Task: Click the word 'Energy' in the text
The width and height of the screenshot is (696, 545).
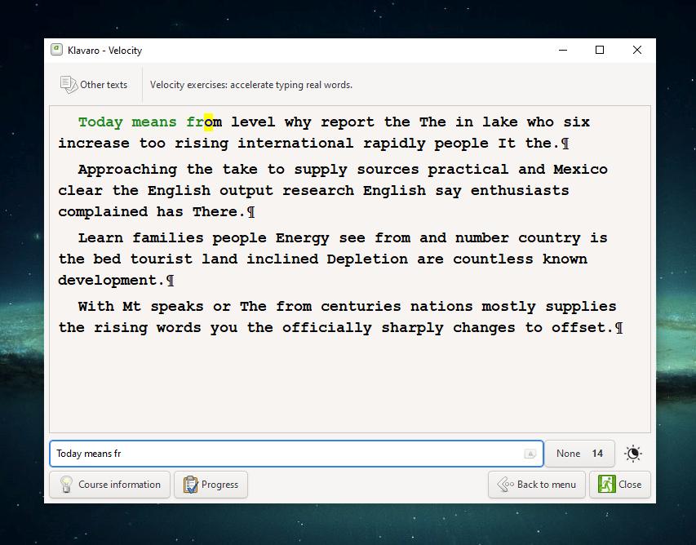Action: click(x=302, y=238)
